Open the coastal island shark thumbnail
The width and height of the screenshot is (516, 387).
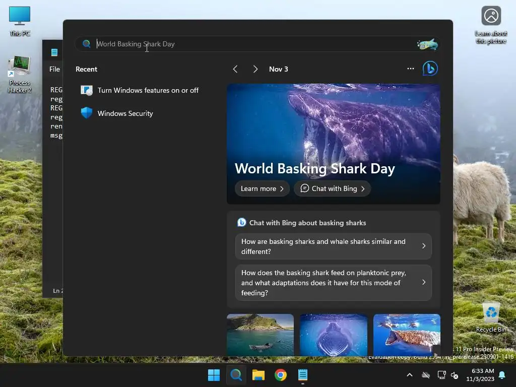(x=261, y=335)
